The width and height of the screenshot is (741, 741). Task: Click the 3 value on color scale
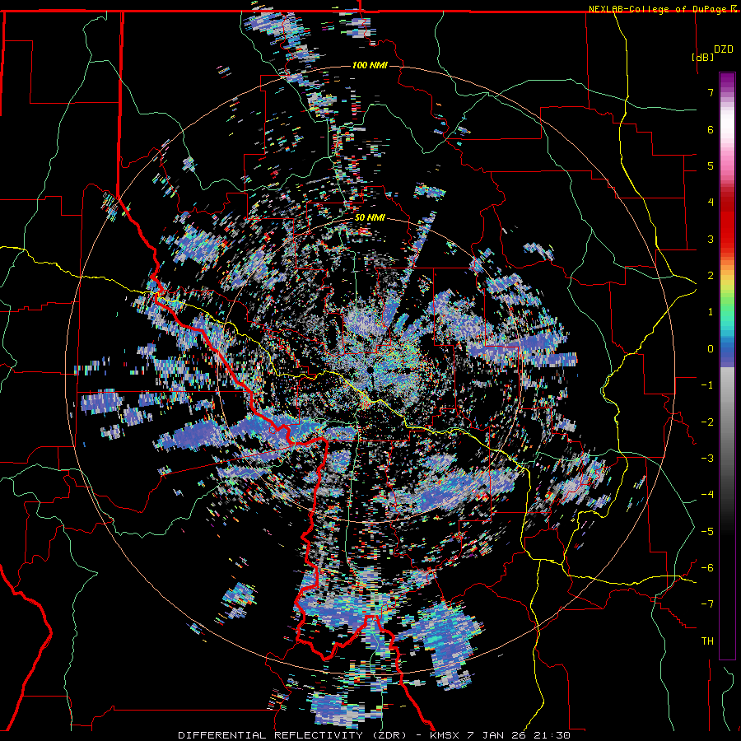click(711, 239)
